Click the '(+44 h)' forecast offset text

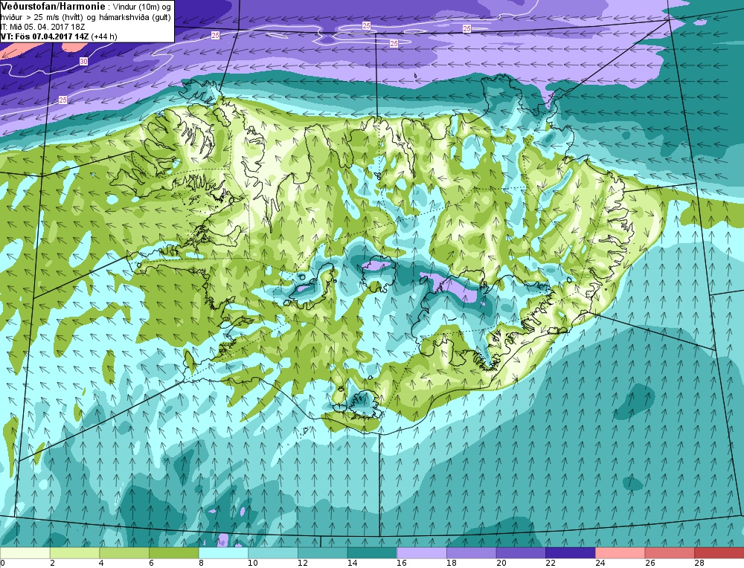click(x=104, y=36)
